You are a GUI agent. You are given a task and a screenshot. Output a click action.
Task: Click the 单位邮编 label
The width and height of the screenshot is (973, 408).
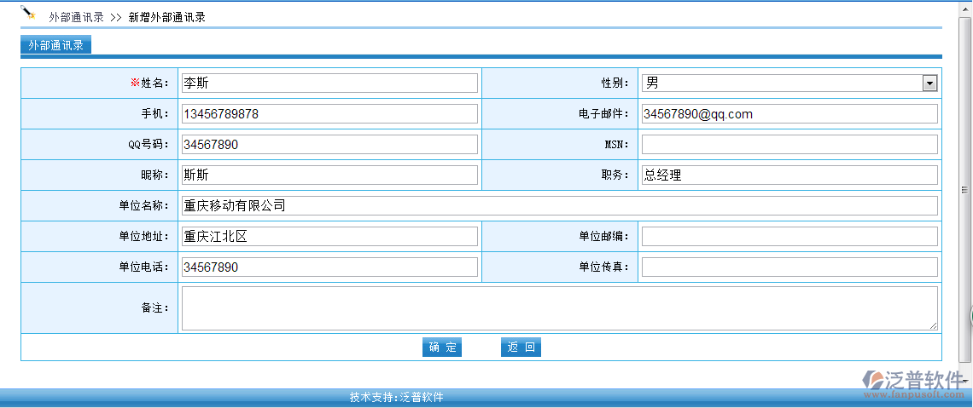tap(605, 237)
